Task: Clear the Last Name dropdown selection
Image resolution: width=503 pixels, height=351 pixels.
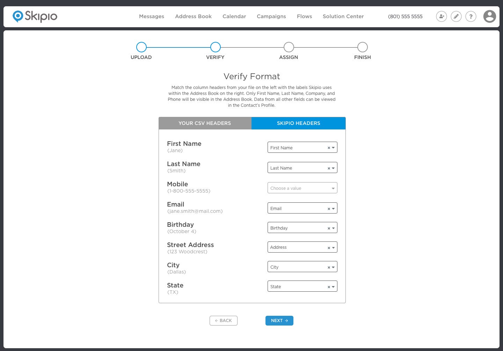Action: (329, 168)
